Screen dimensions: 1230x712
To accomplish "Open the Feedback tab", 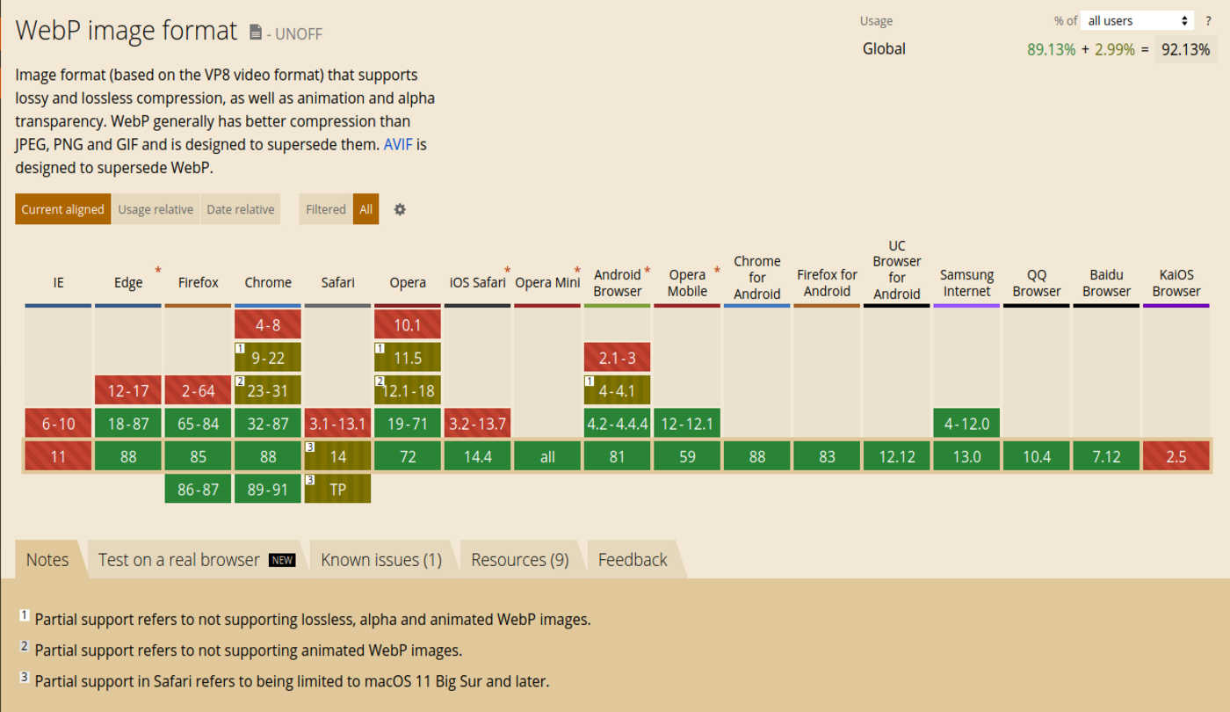I will (x=633, y=560).
